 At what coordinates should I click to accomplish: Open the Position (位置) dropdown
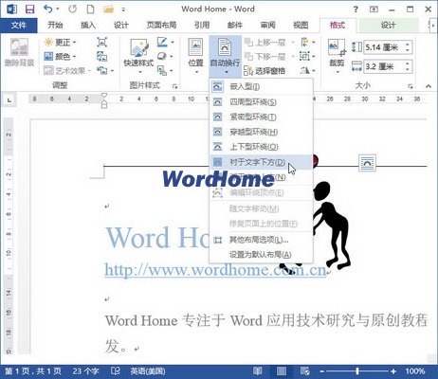[195, 56]
